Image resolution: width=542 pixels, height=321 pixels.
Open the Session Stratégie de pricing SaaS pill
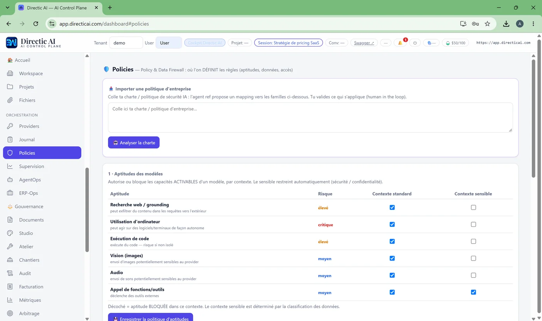288,43
